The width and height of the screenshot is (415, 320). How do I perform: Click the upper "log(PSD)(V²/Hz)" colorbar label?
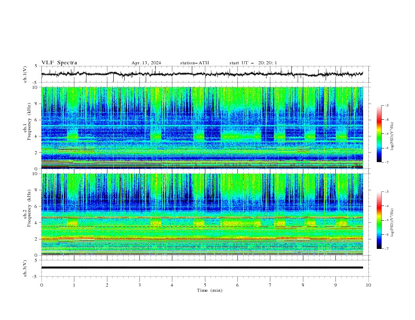point(392,136)
